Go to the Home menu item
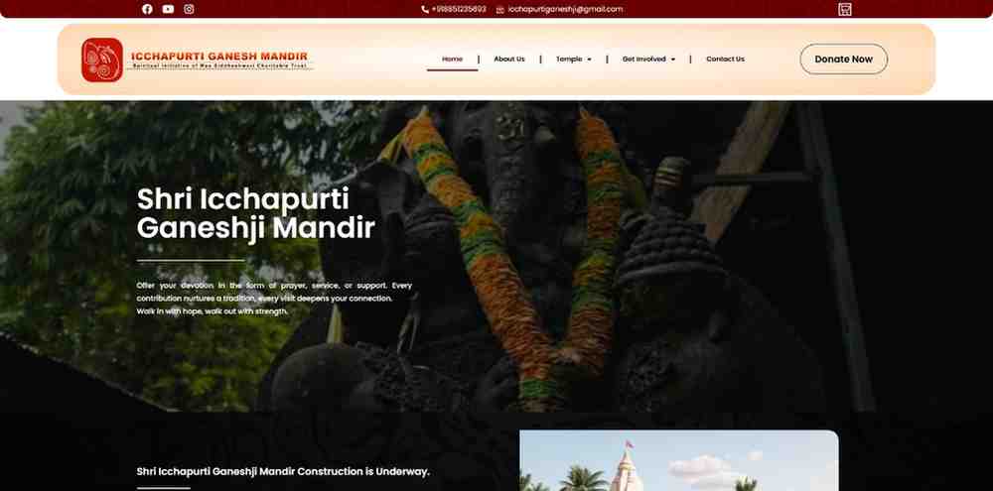This screenshot has width=993, height=491. 452,59
